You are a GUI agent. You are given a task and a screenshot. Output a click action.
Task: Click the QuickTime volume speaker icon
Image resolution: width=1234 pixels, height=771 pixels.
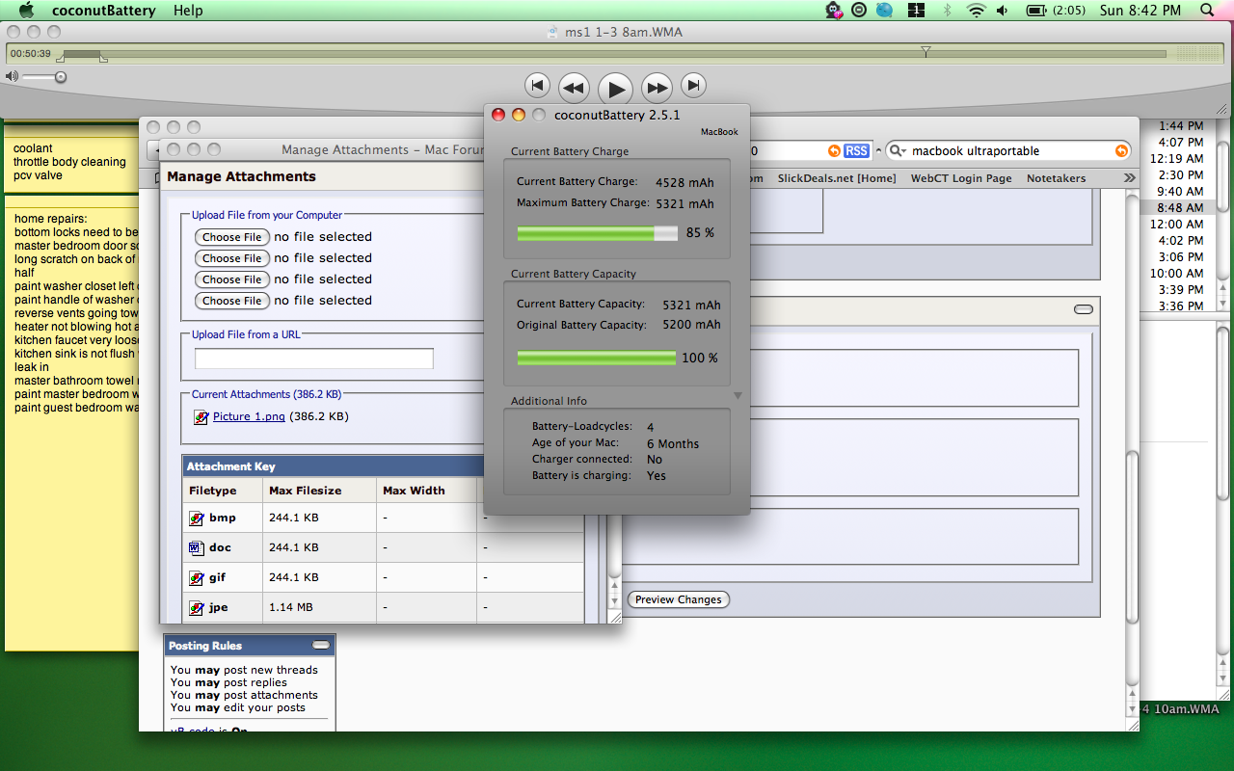(x=12, y=76)
